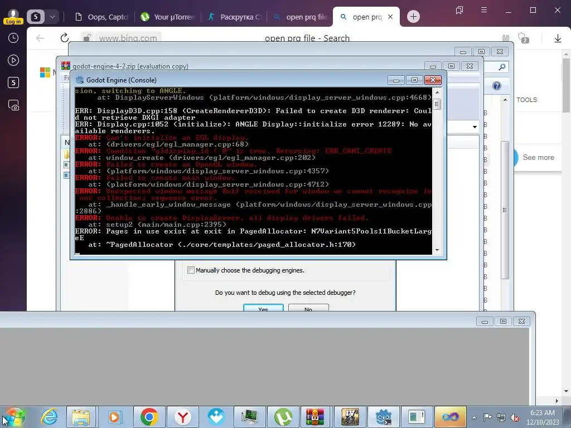
Task: Click the TOOLS label on Bing page
Action: [526, 100]
